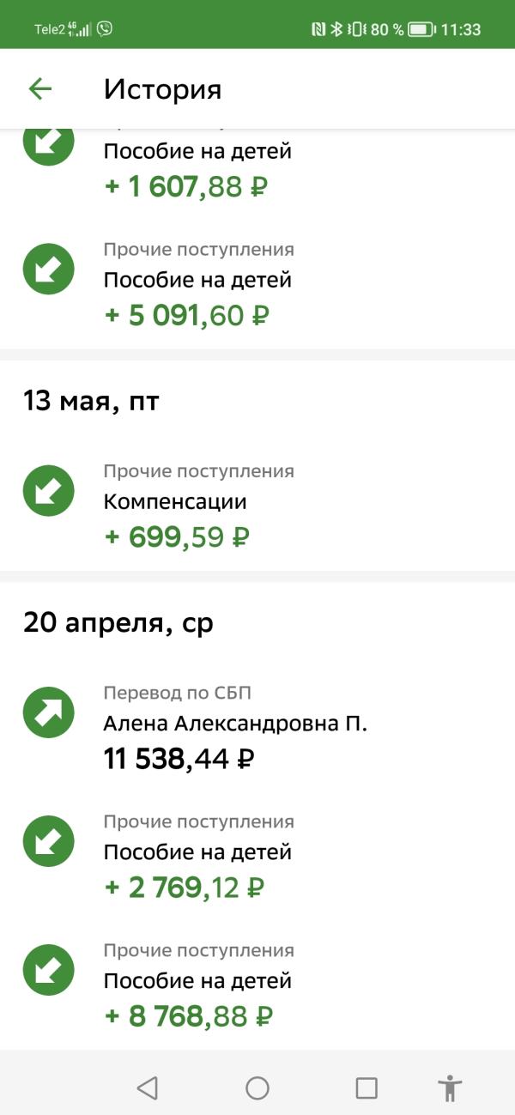Open Компенсации transaction + 699,59 ₽

257,504
